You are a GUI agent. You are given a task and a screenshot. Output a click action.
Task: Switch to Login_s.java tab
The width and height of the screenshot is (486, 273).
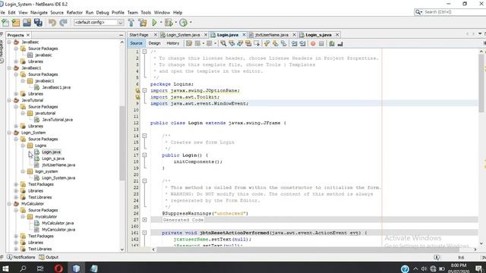click(x=318, y=35)
